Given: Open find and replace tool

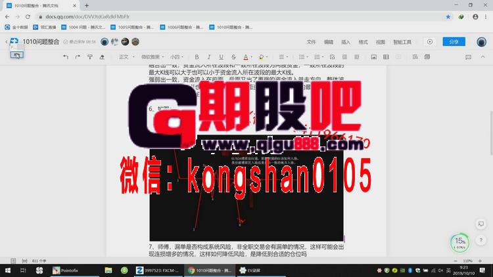Looking at the screenshot, I should coord(415,57).
